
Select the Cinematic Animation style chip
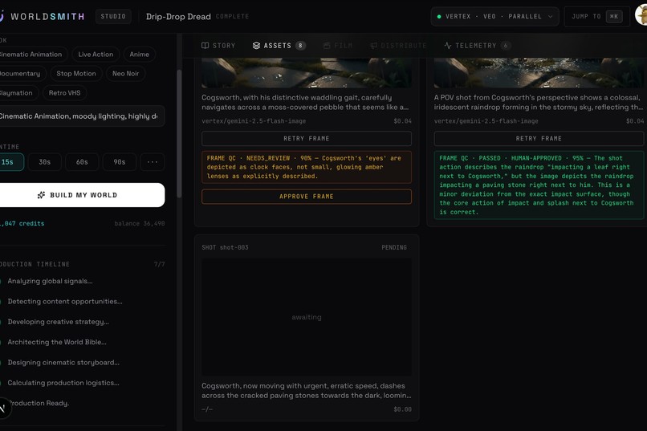point(32,54)
